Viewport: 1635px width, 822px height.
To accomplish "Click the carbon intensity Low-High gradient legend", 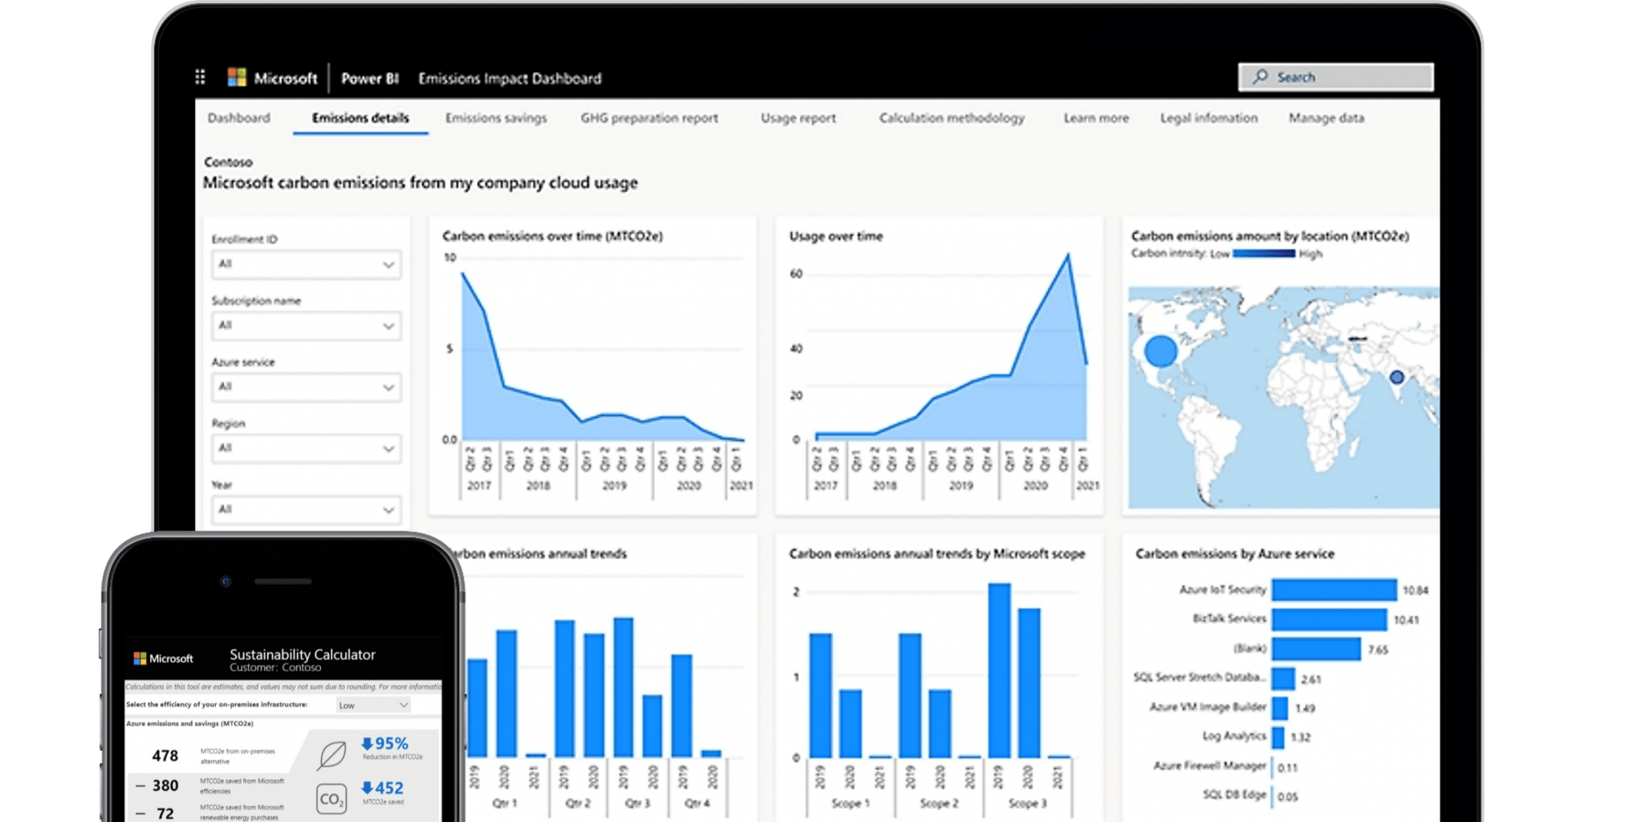I will (x=1264, y=254).
